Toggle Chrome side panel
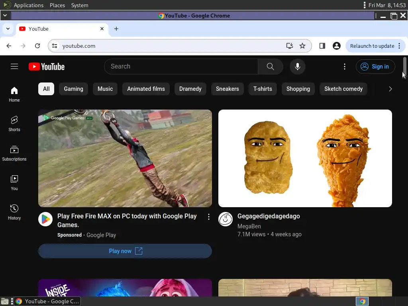The height and width of the screenshot is (306, 408). (x=322, y=46)
